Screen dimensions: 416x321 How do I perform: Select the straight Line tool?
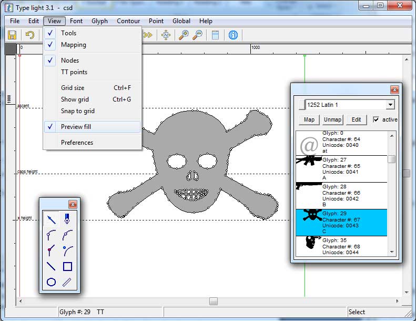(x=51, y=266)
